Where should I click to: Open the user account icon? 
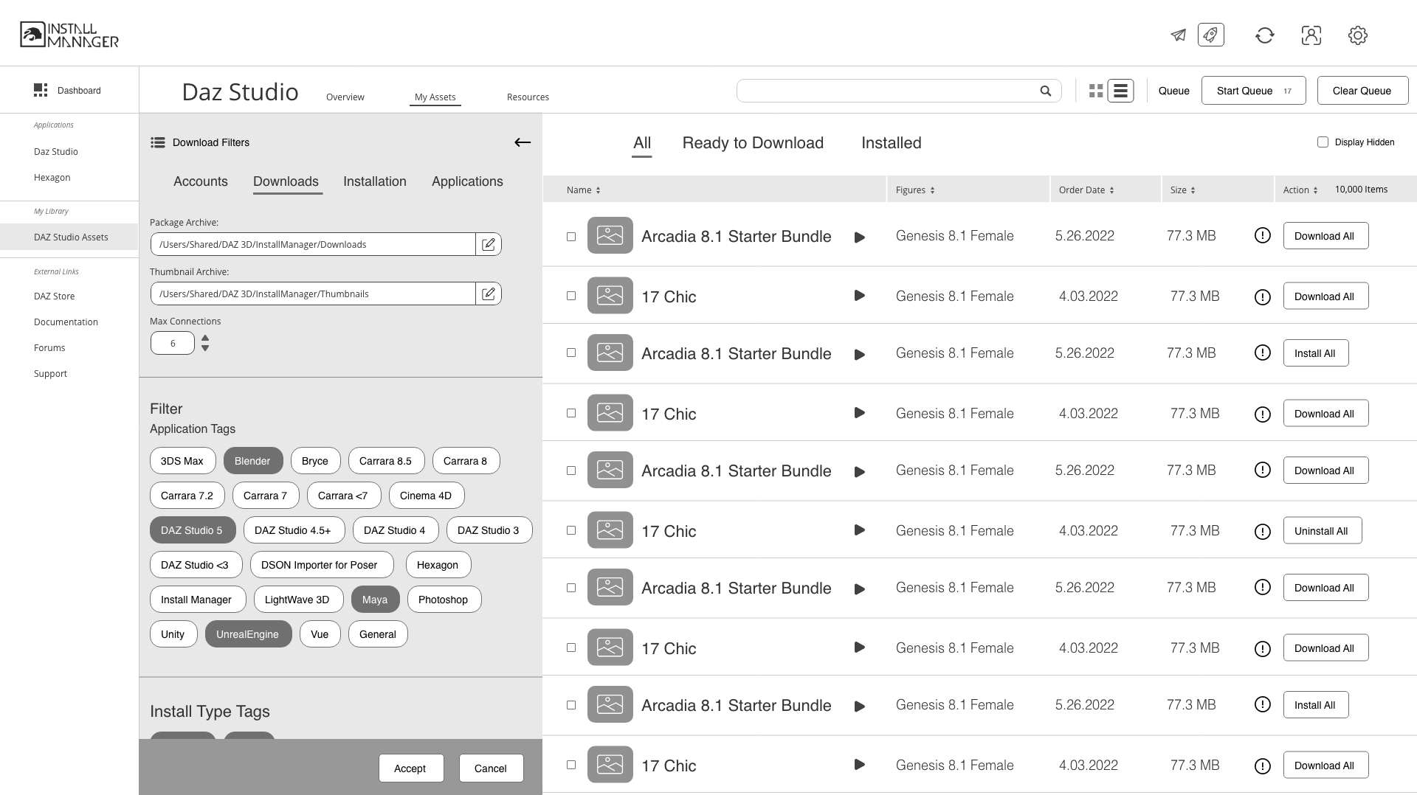(x=1311, y=35)
